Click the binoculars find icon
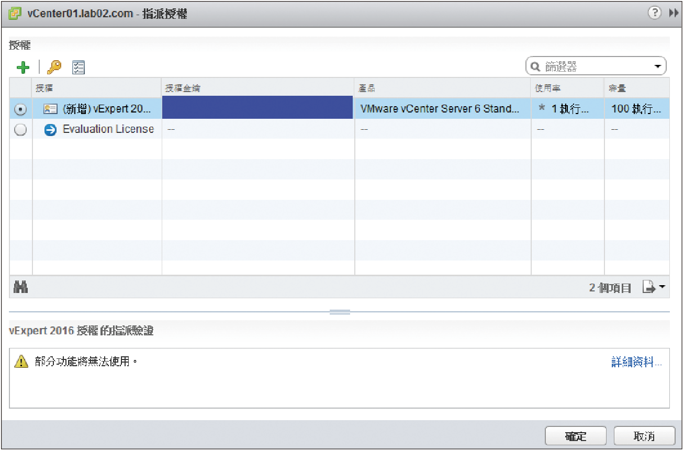 [20, 287]
